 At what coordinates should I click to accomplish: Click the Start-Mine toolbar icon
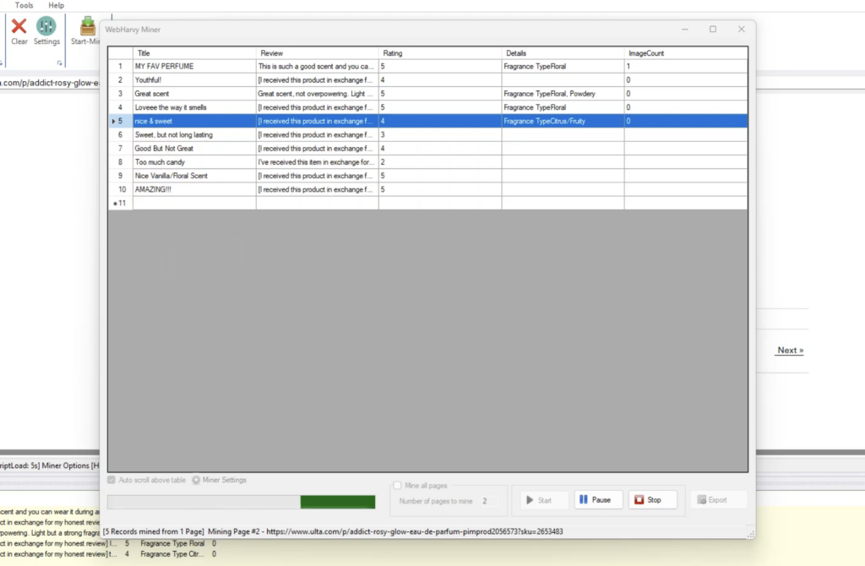pyautogui.click(x=86, y=27)
